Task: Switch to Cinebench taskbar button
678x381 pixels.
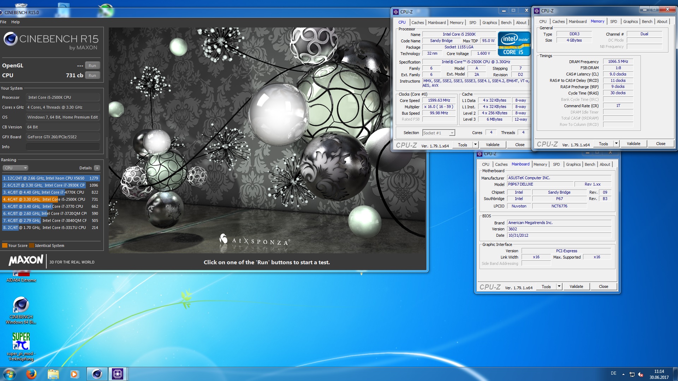Action: click(x=97, y=374)
